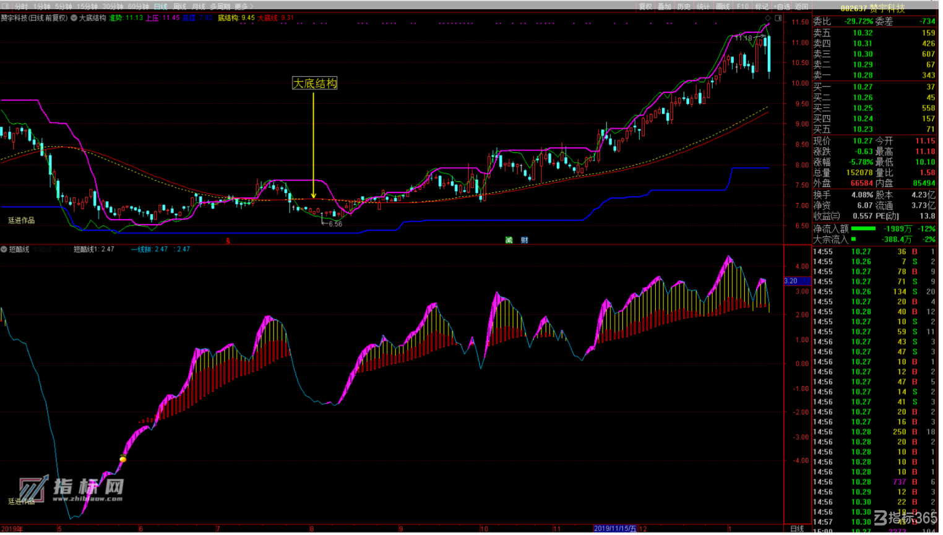Viewport: 943px width, 535px height.
Task: Click the 买二 price 10.26
Action: click(863, 98)
